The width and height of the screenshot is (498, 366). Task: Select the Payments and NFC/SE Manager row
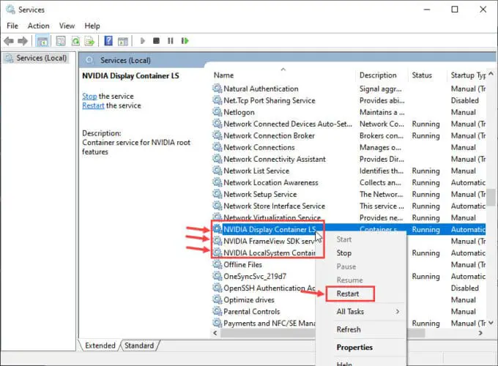(264, 323)
